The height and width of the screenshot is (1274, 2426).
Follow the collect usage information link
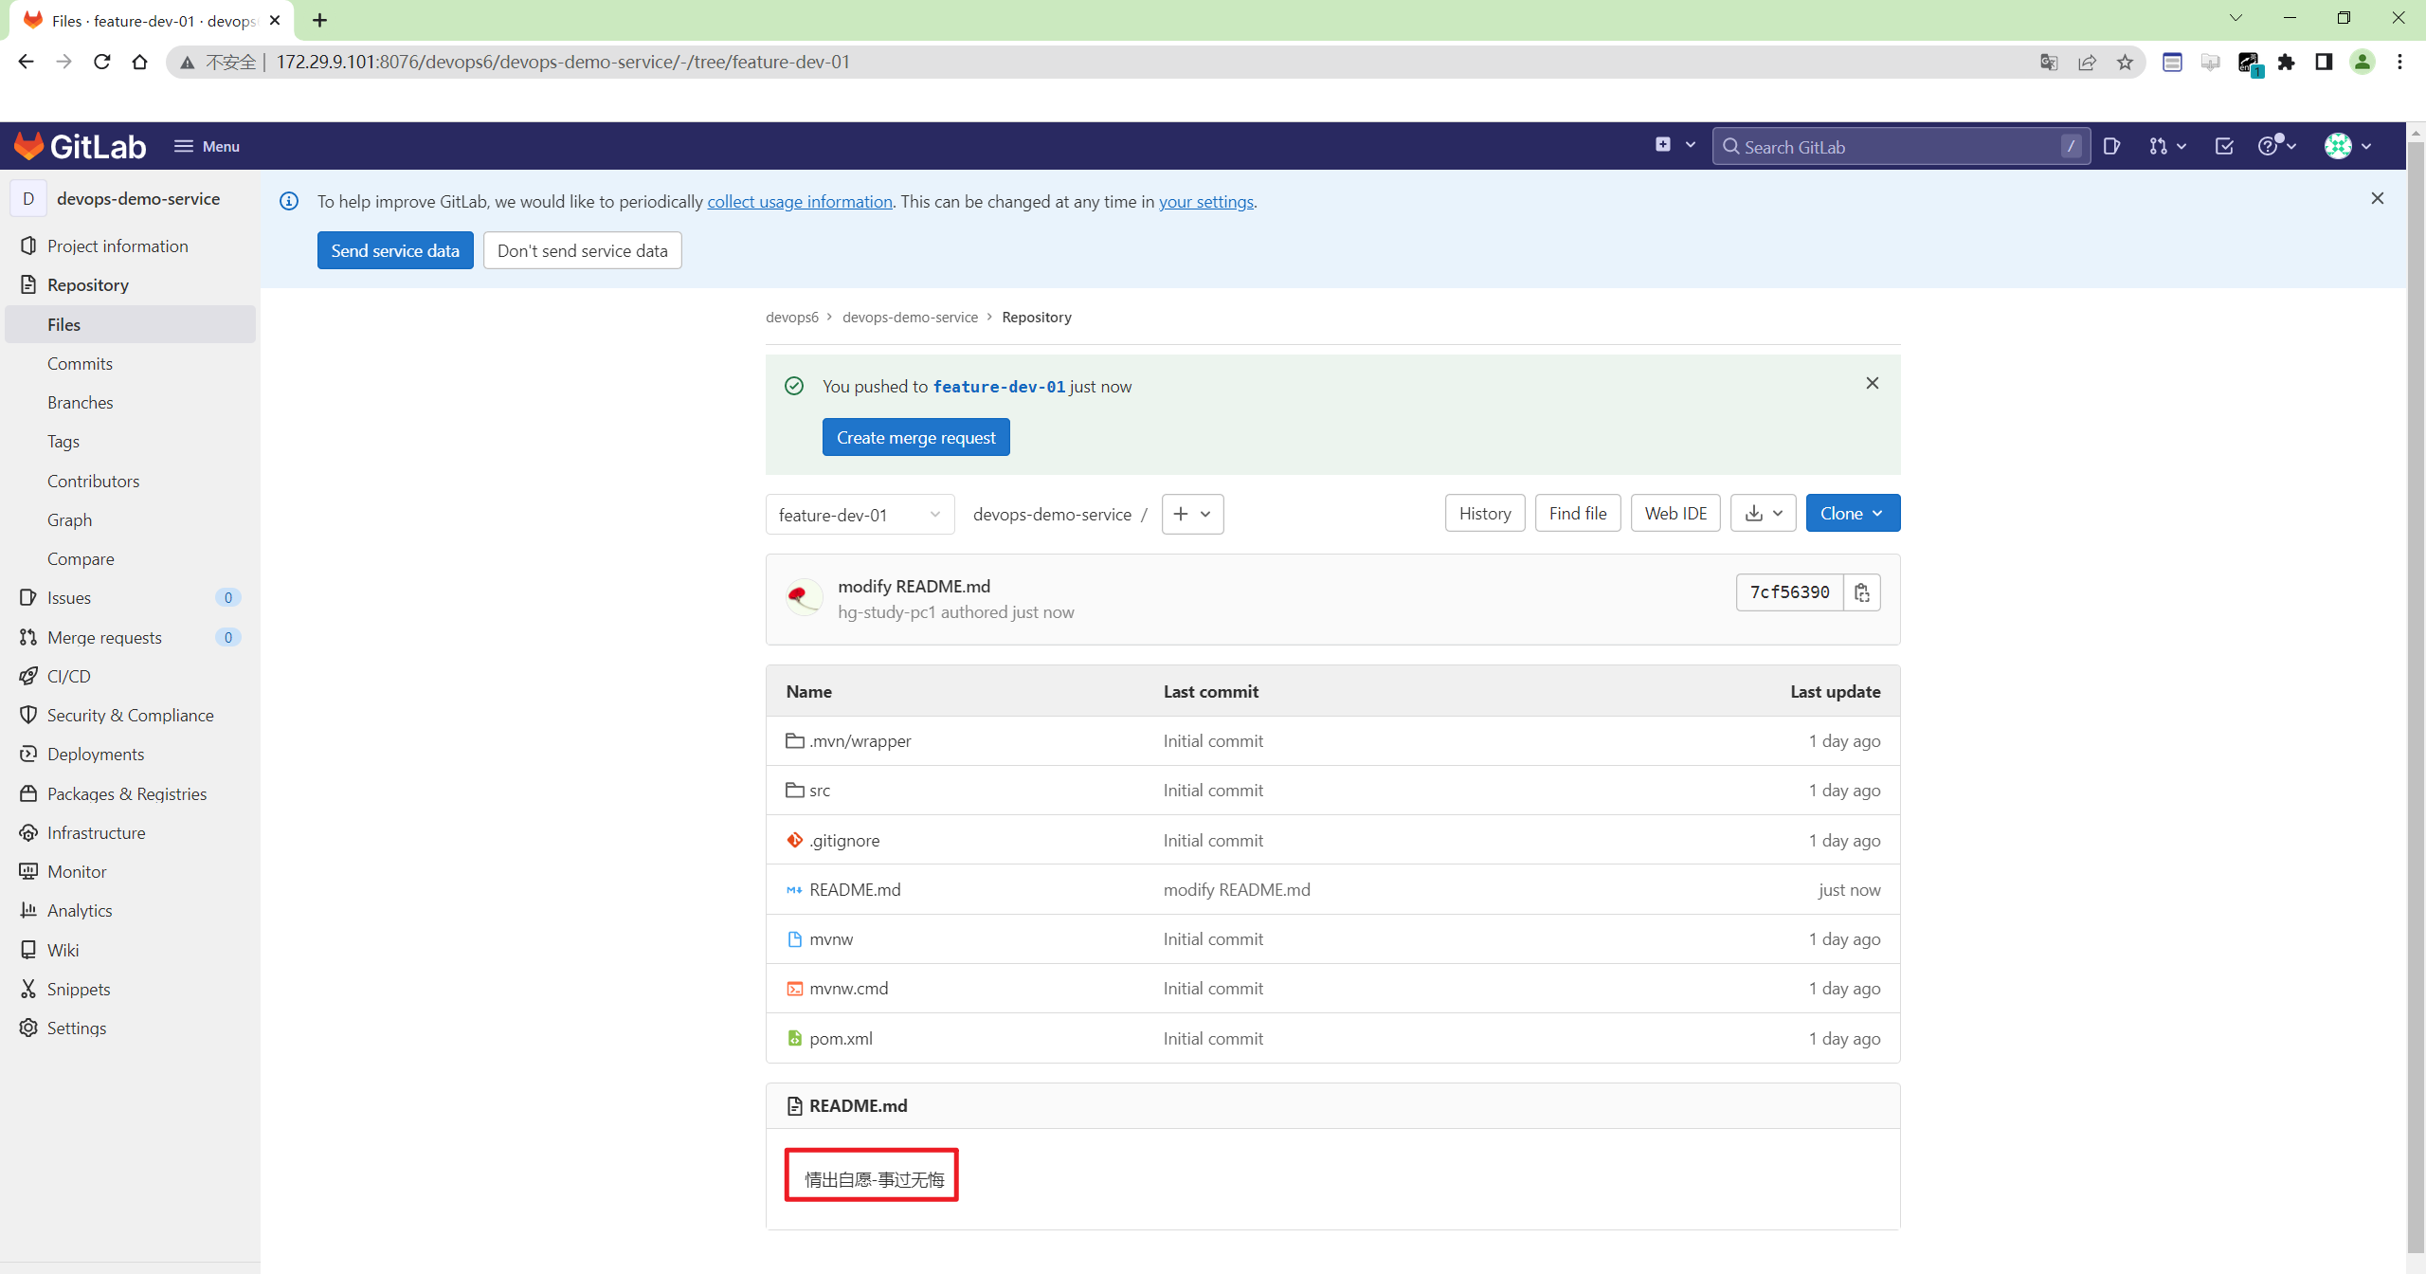click(x=799, y=201)
